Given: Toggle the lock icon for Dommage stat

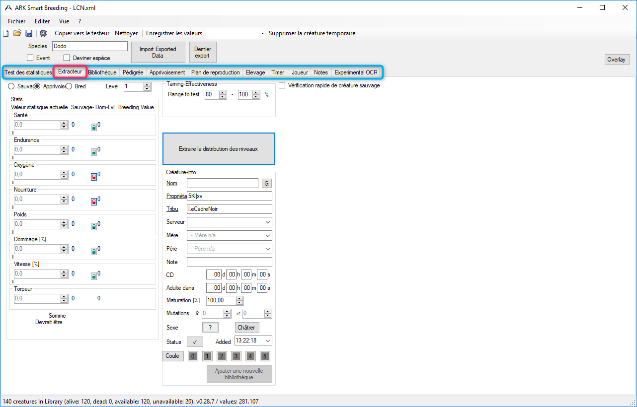Looking at the screenshot, I should click(93, 251).
